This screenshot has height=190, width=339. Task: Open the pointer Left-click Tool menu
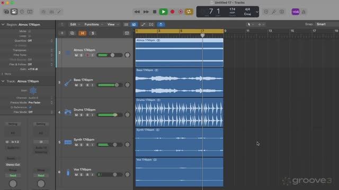pyautogui.click(x=251, y=24)
